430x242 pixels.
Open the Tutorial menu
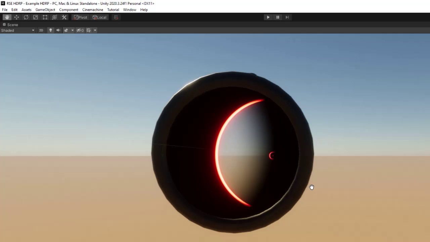click(x=113, y=10)
